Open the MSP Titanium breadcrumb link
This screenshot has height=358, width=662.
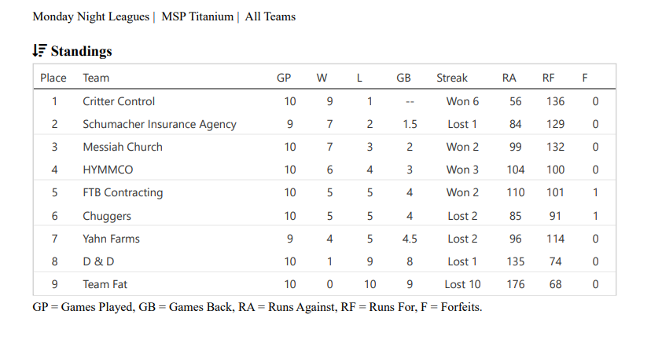197,16
